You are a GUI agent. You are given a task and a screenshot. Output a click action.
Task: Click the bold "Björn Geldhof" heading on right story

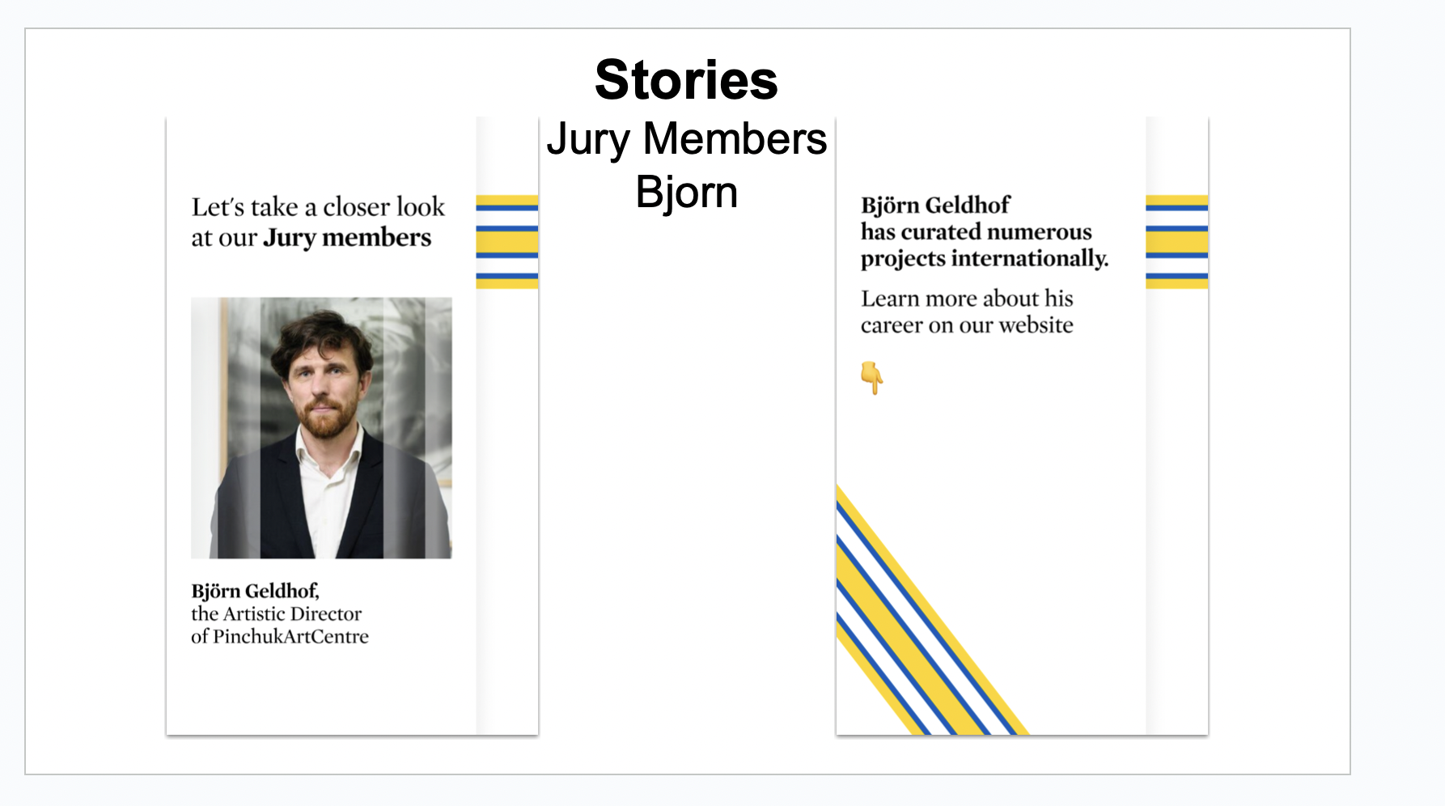click(x=935, y=206)
